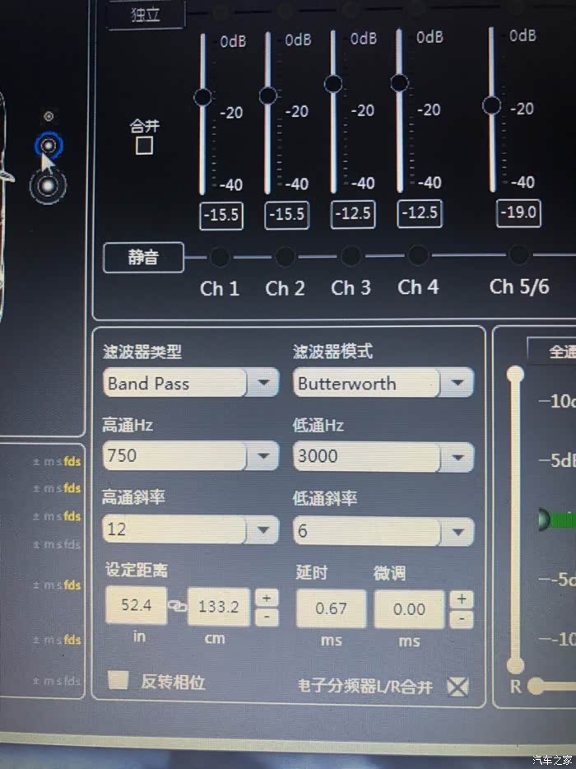The width and height of the screenshot is (576, 769).
Task: Click the Ch 2 level slider knob
Action: click(x=268, y=96)
